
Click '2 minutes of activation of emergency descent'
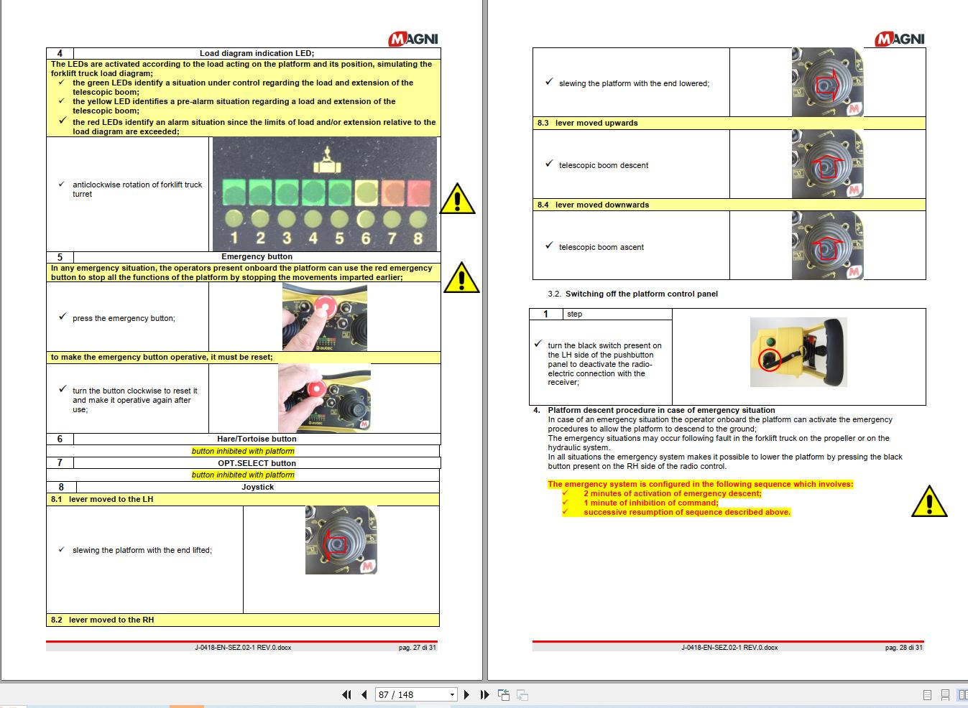(672, 493)
